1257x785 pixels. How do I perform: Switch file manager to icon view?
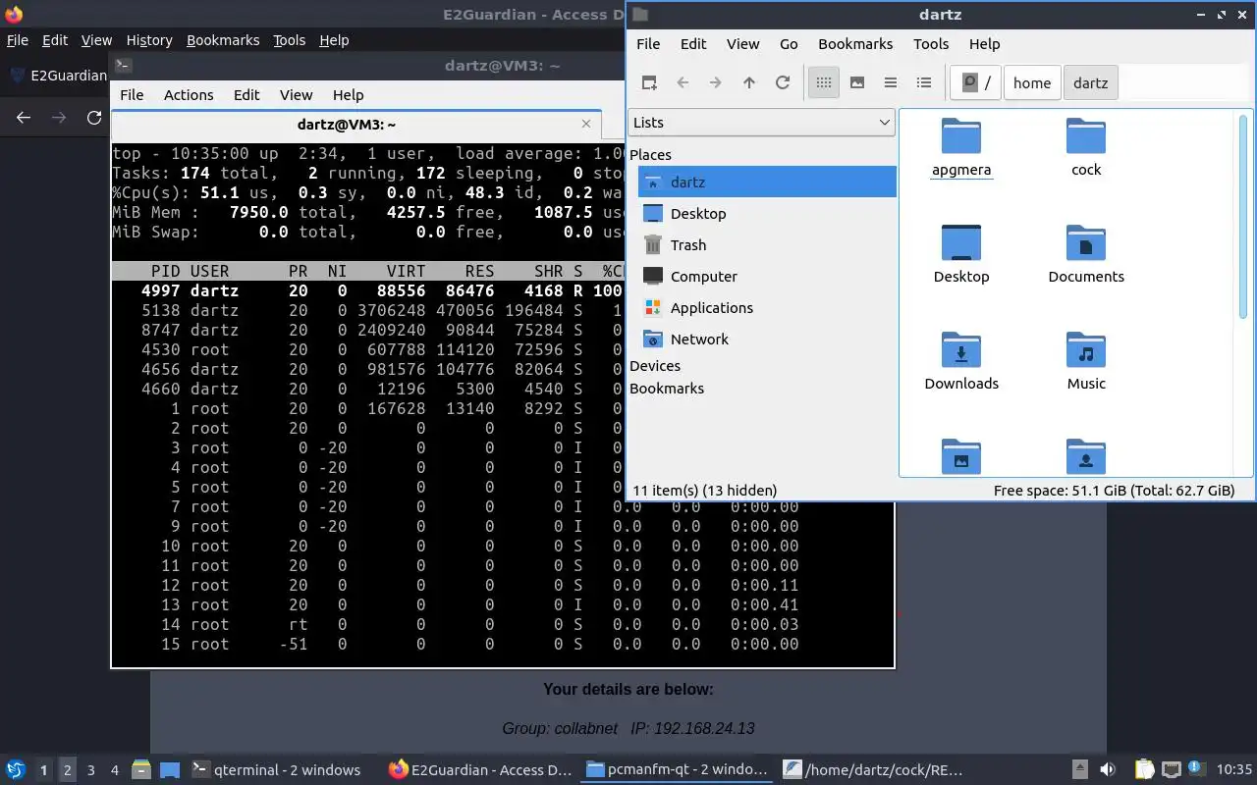point(824,83)
